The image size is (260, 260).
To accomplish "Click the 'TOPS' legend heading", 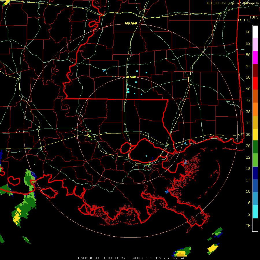I will coord(254,17).
